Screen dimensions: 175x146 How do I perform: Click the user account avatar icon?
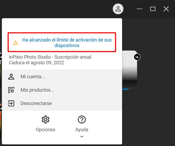118,9
